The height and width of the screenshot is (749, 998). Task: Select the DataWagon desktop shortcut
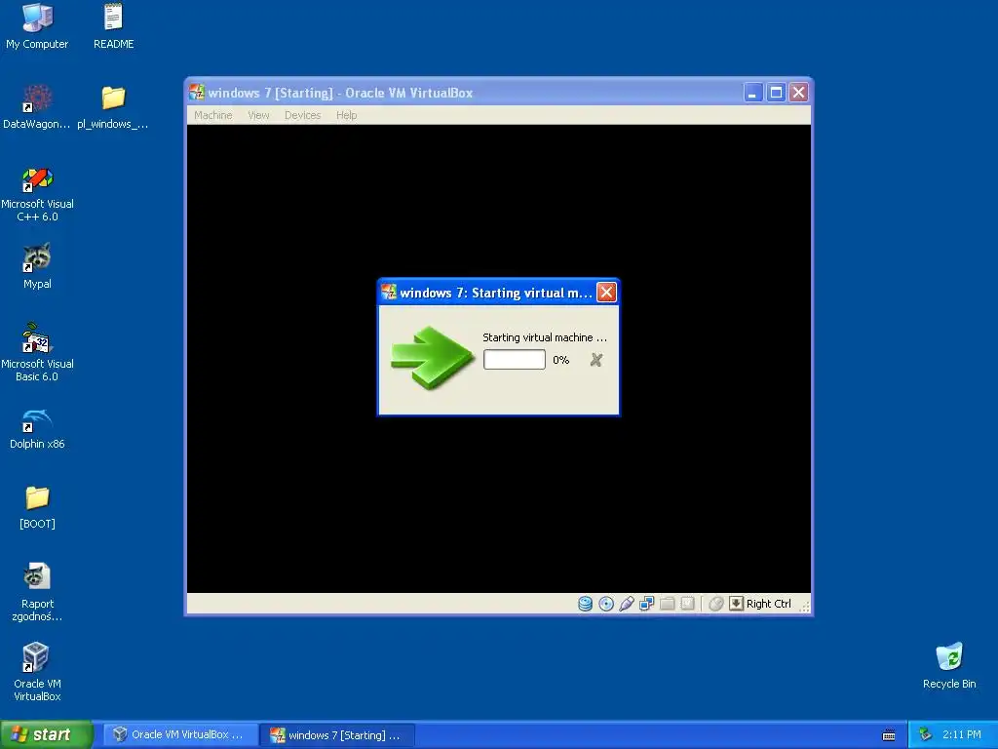[x=37, y=107]
